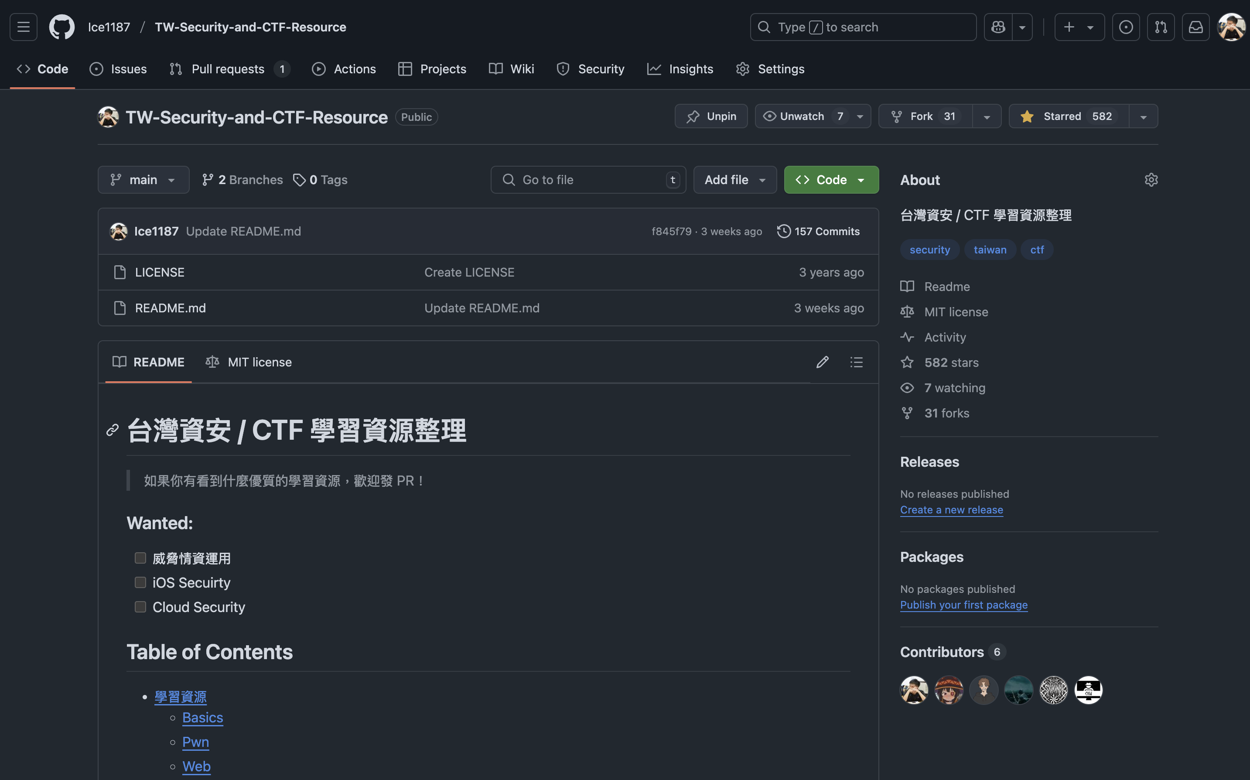Click Create a new release link
Screen dimensions: 1250x780
951,510
